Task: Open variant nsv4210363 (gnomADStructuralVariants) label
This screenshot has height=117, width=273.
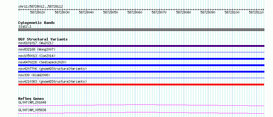Action: 52,81
